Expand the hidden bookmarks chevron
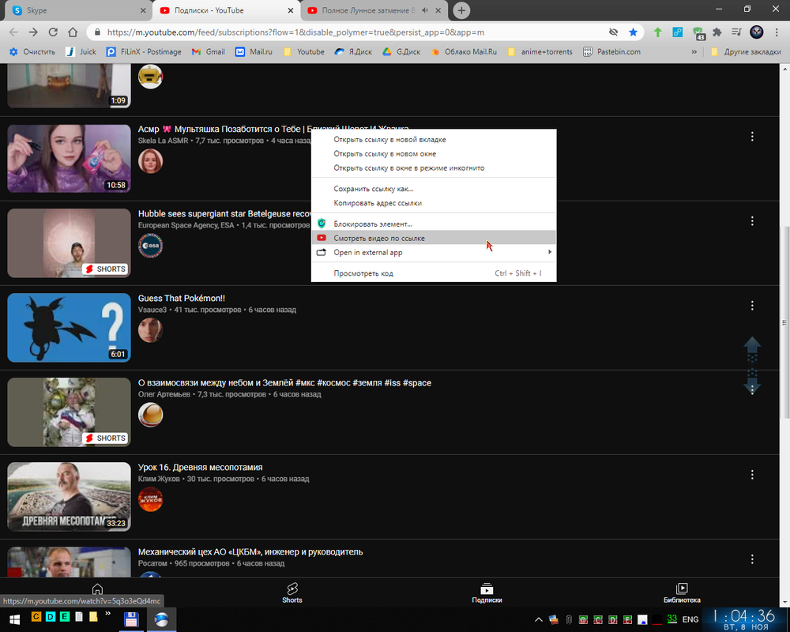 [694, 51]
